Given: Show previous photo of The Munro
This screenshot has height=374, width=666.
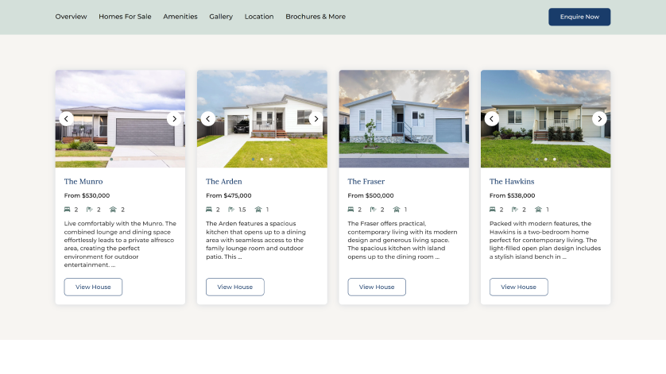Looking at the screenshot, I should (x=66, y=119).
